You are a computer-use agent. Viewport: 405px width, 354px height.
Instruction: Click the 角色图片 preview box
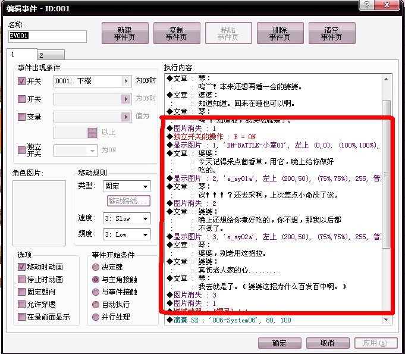[39, 213]
